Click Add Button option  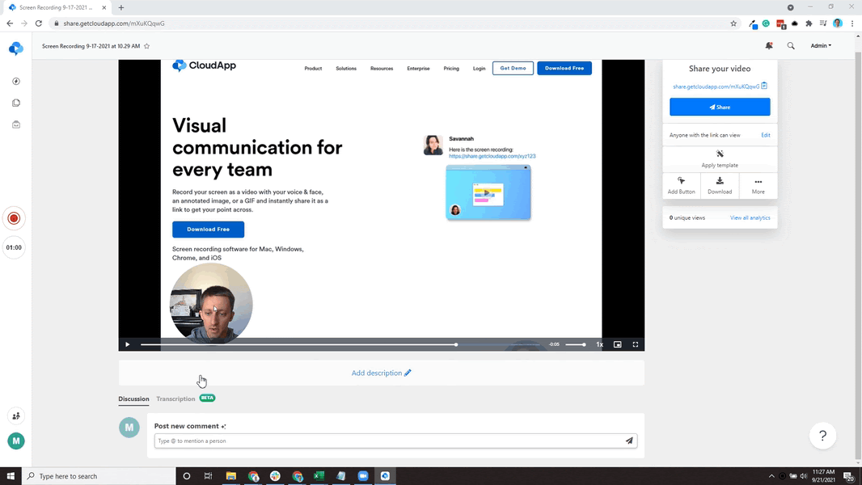[x=681, y=186]
